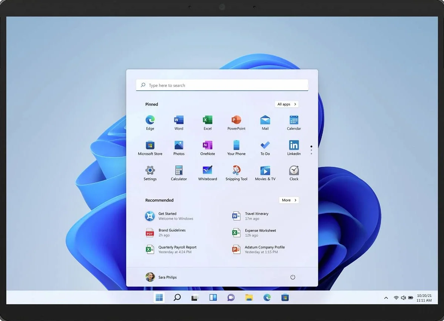The width and height of the screenshot is (444, 321).
Task: Click the Type here to search field
Action: pyautogui.click(x=222, y=85)
